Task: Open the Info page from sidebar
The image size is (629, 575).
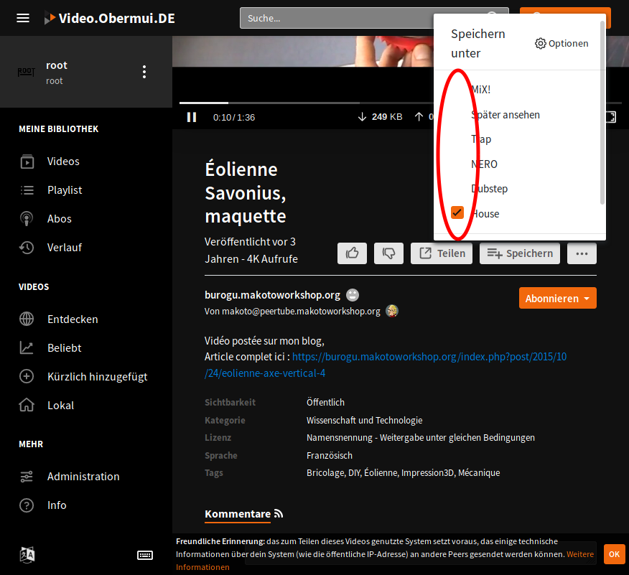Action: click(27, 505)
